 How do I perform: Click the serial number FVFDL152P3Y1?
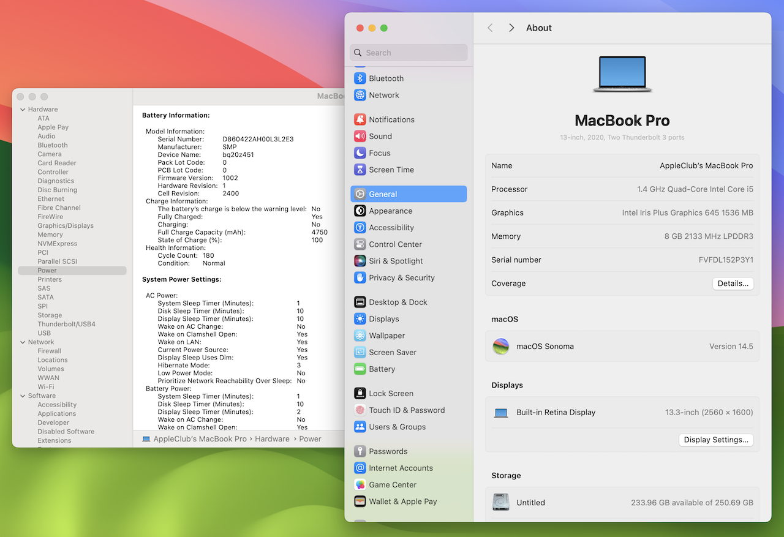[x=726, y=260]
